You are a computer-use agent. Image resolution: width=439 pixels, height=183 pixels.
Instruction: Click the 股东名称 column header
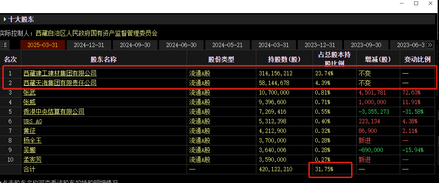(104, 59)
